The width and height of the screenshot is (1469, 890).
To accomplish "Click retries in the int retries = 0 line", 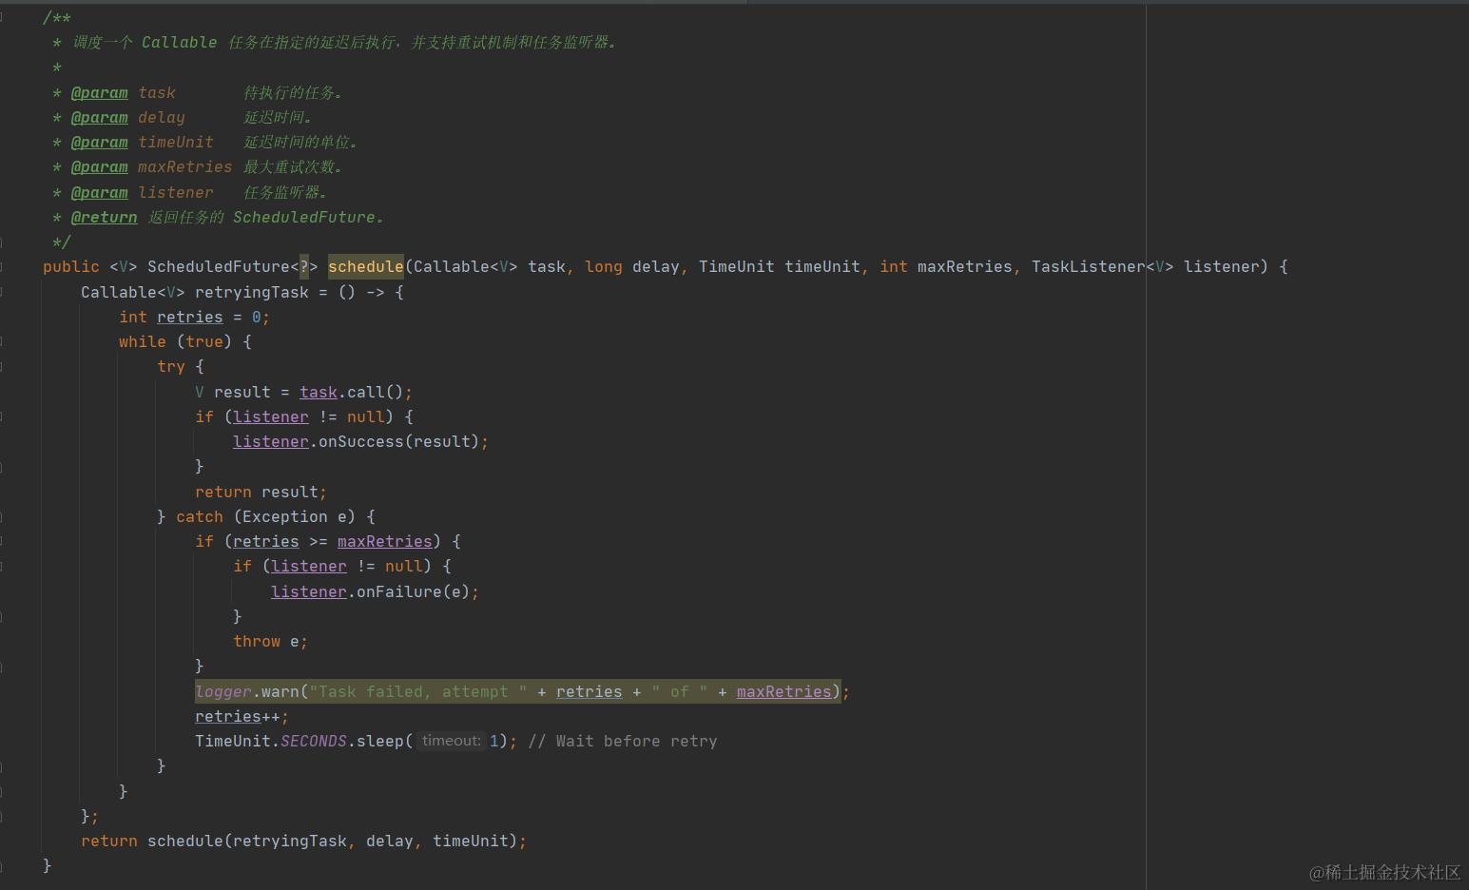I will pos(190,318).
